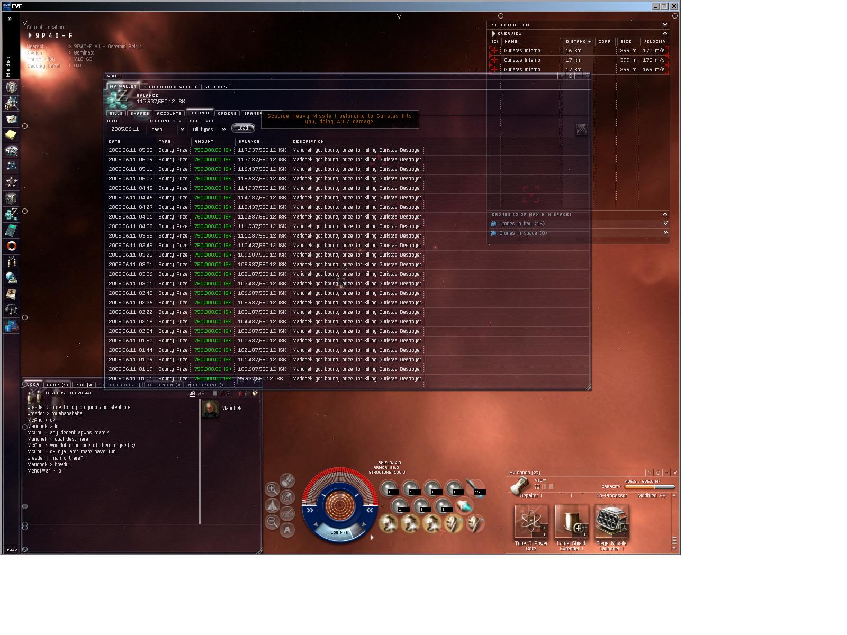Screen dimensions: 847x635
Task: Sort overview by Velocity column
Action: tap(654, 41)
